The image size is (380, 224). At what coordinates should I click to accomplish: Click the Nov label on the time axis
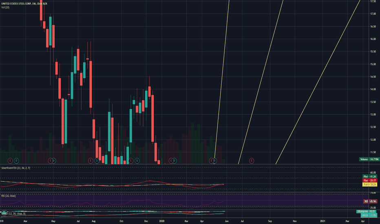point(295,221)
